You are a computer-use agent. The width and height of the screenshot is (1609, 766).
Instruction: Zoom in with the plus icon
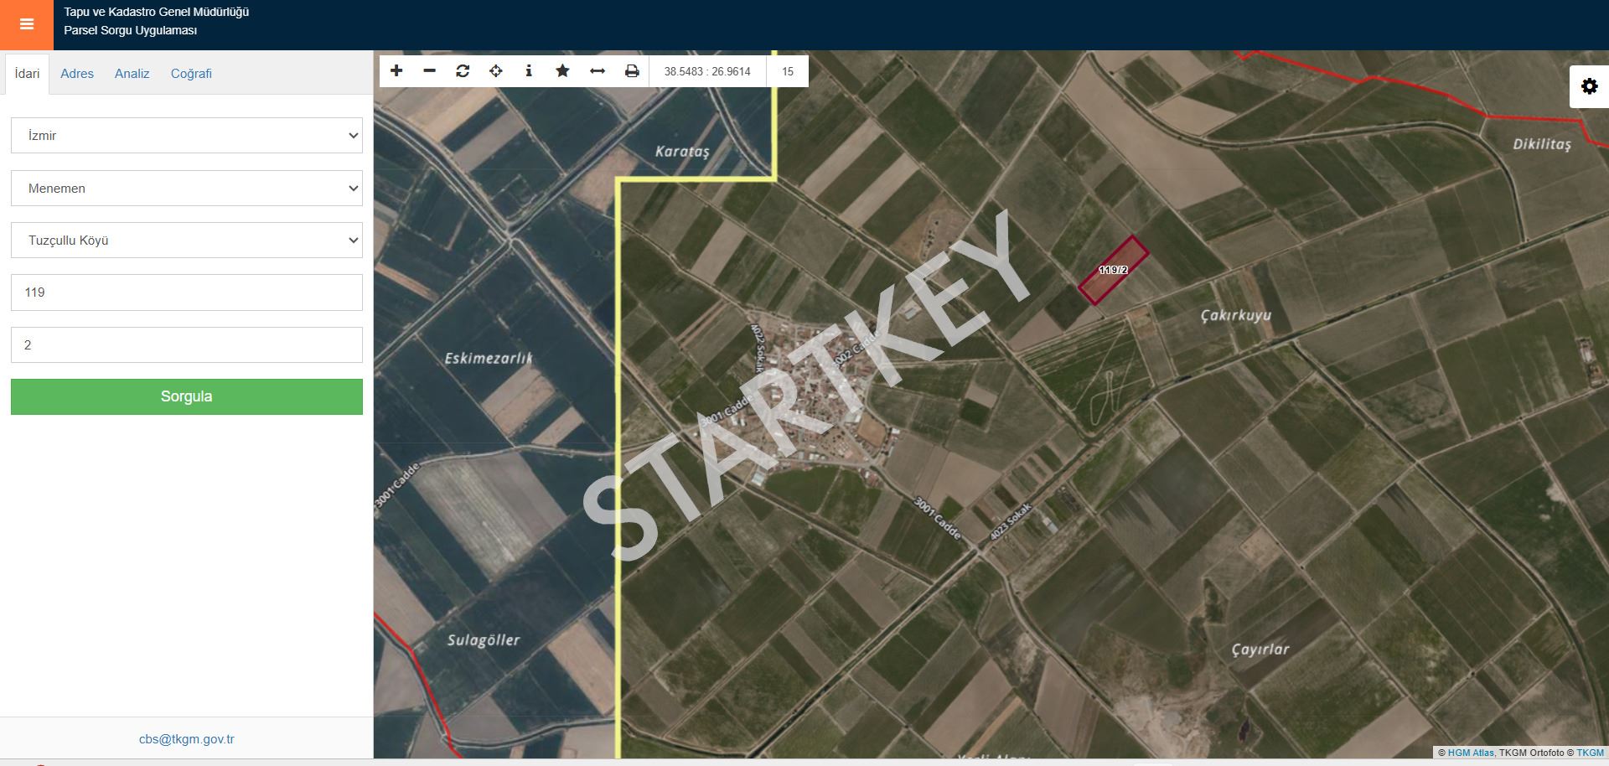(396, 71)
